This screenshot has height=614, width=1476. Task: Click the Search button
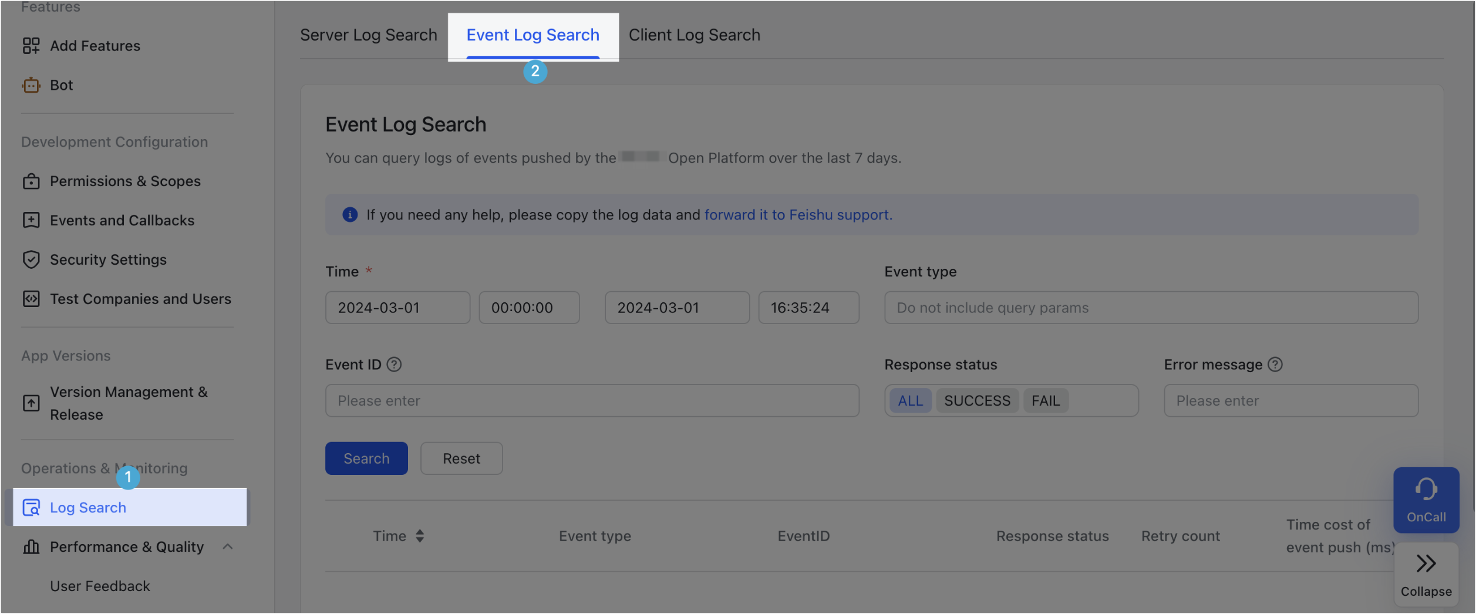(x=366, y=458)
